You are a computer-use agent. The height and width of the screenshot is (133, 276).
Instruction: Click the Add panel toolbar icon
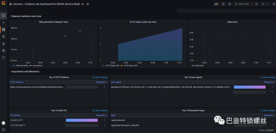[x=216, y=4]
